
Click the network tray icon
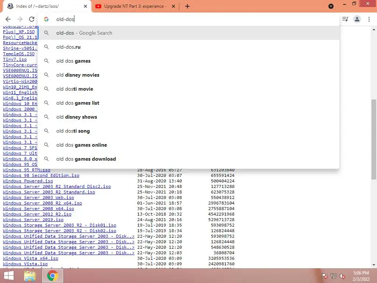[333, 276]
